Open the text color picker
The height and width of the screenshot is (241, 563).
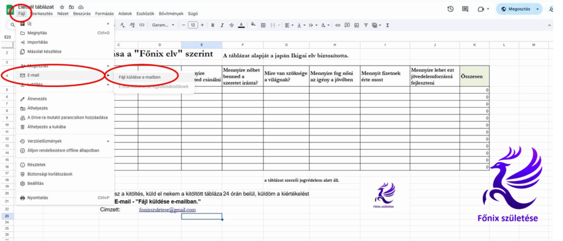[x=241, y=25]
